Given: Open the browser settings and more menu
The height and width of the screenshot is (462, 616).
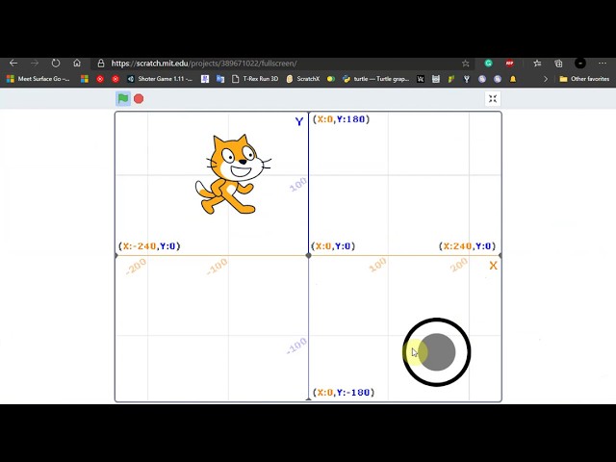Looking at the screenshot, I should [x=603, y=64].
